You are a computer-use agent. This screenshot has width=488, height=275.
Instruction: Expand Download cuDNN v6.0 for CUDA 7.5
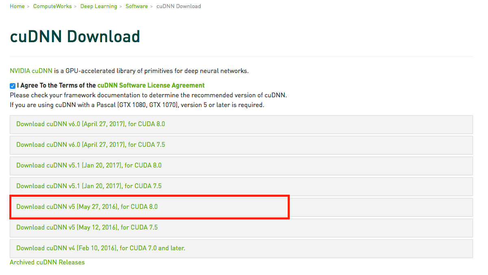click(x=241, y=145)
